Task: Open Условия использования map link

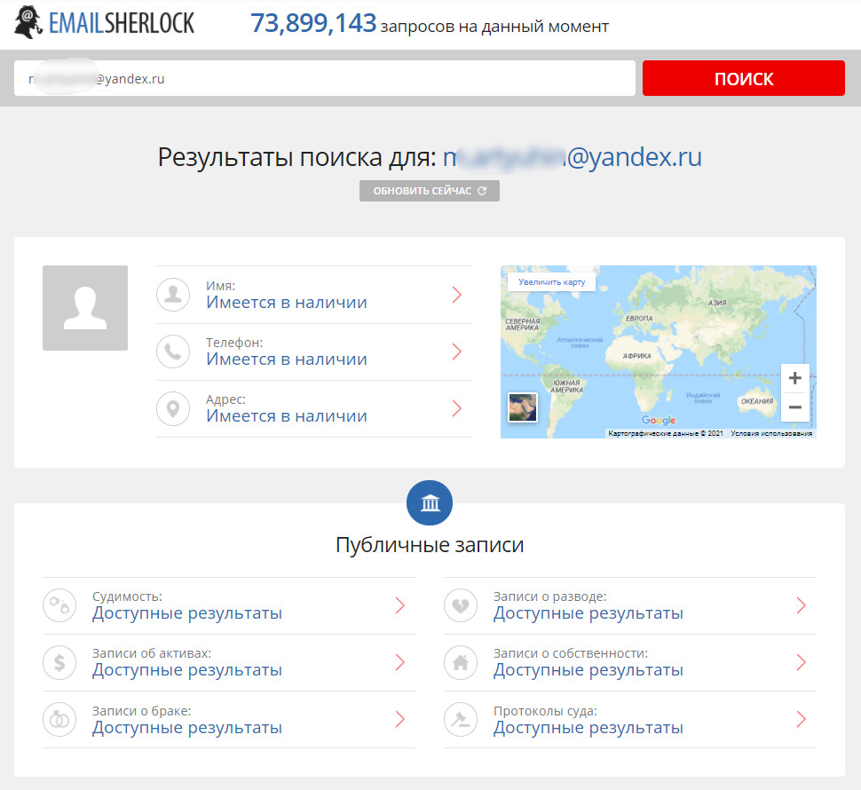Action: click(771, 433)
